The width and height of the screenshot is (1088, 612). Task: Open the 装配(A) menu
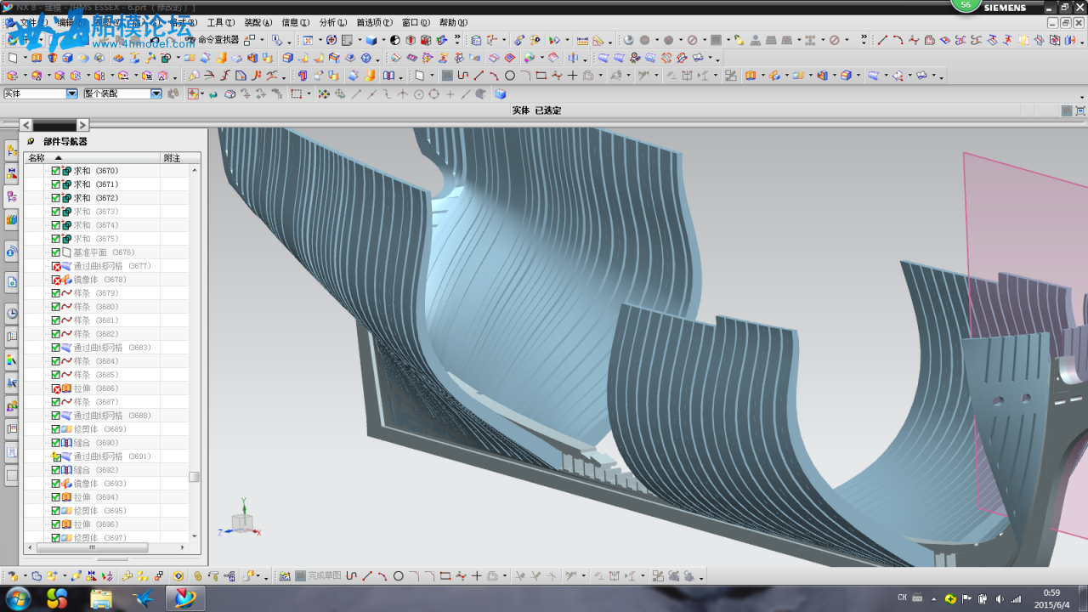[x=258, y=23]
